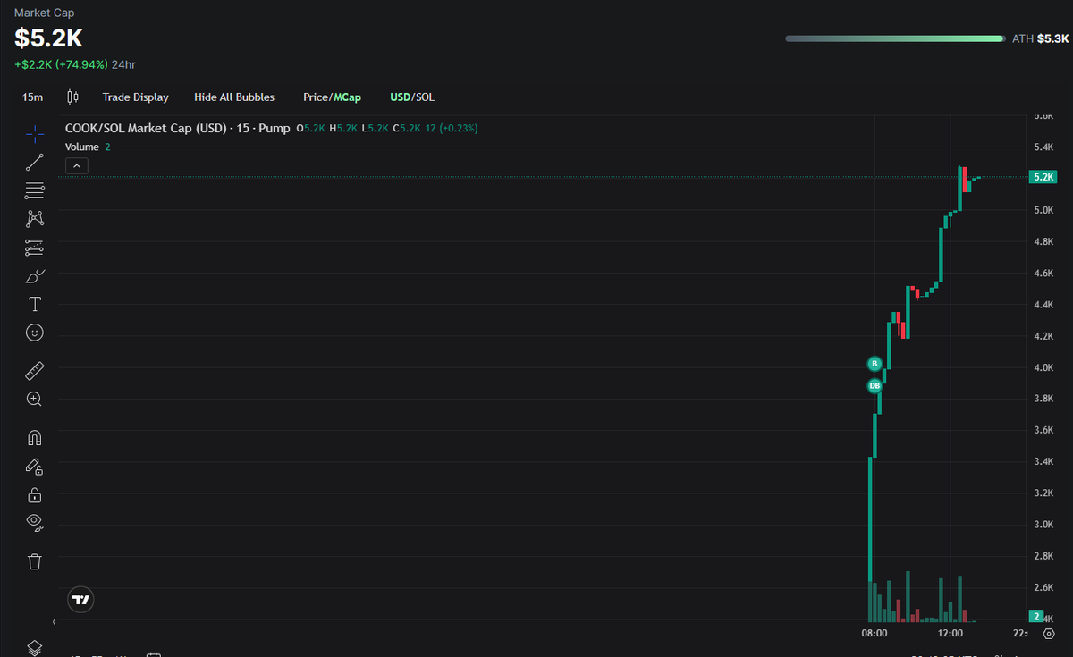Switch the USD/SOL denomination
This screenshot has height=657, width=1073.
click(x=412, y=97)
